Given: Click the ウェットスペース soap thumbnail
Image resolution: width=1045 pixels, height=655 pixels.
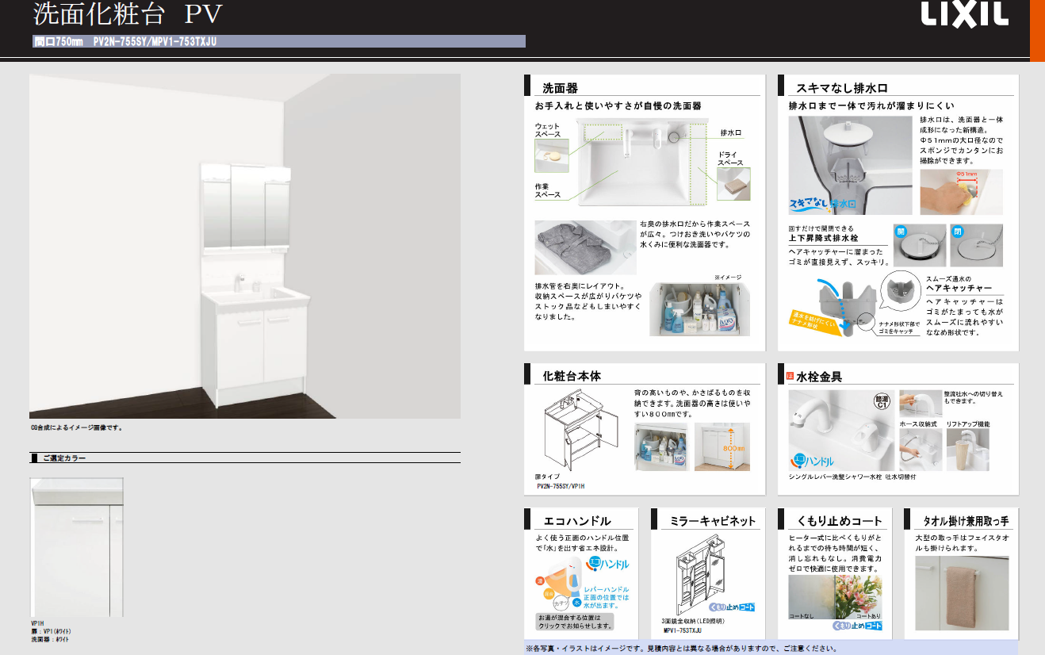Looking at the screenshot, I should pyautogui.click(x=551, y=157).
